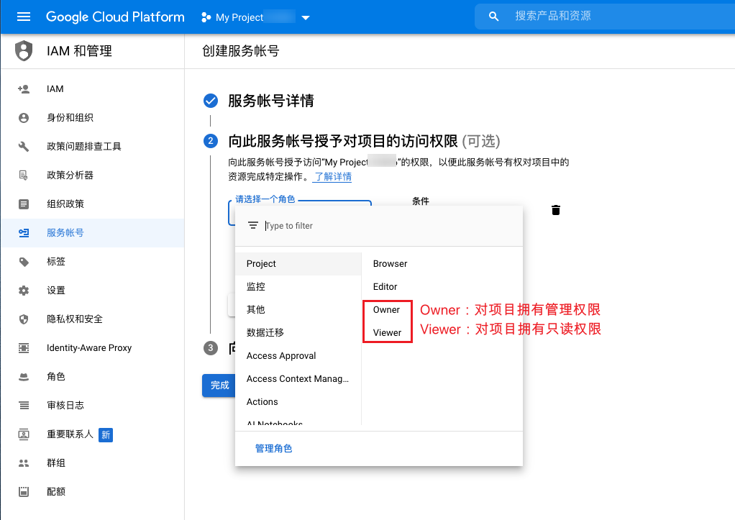Click the filter list icon in dropdown

pos(252,226)
